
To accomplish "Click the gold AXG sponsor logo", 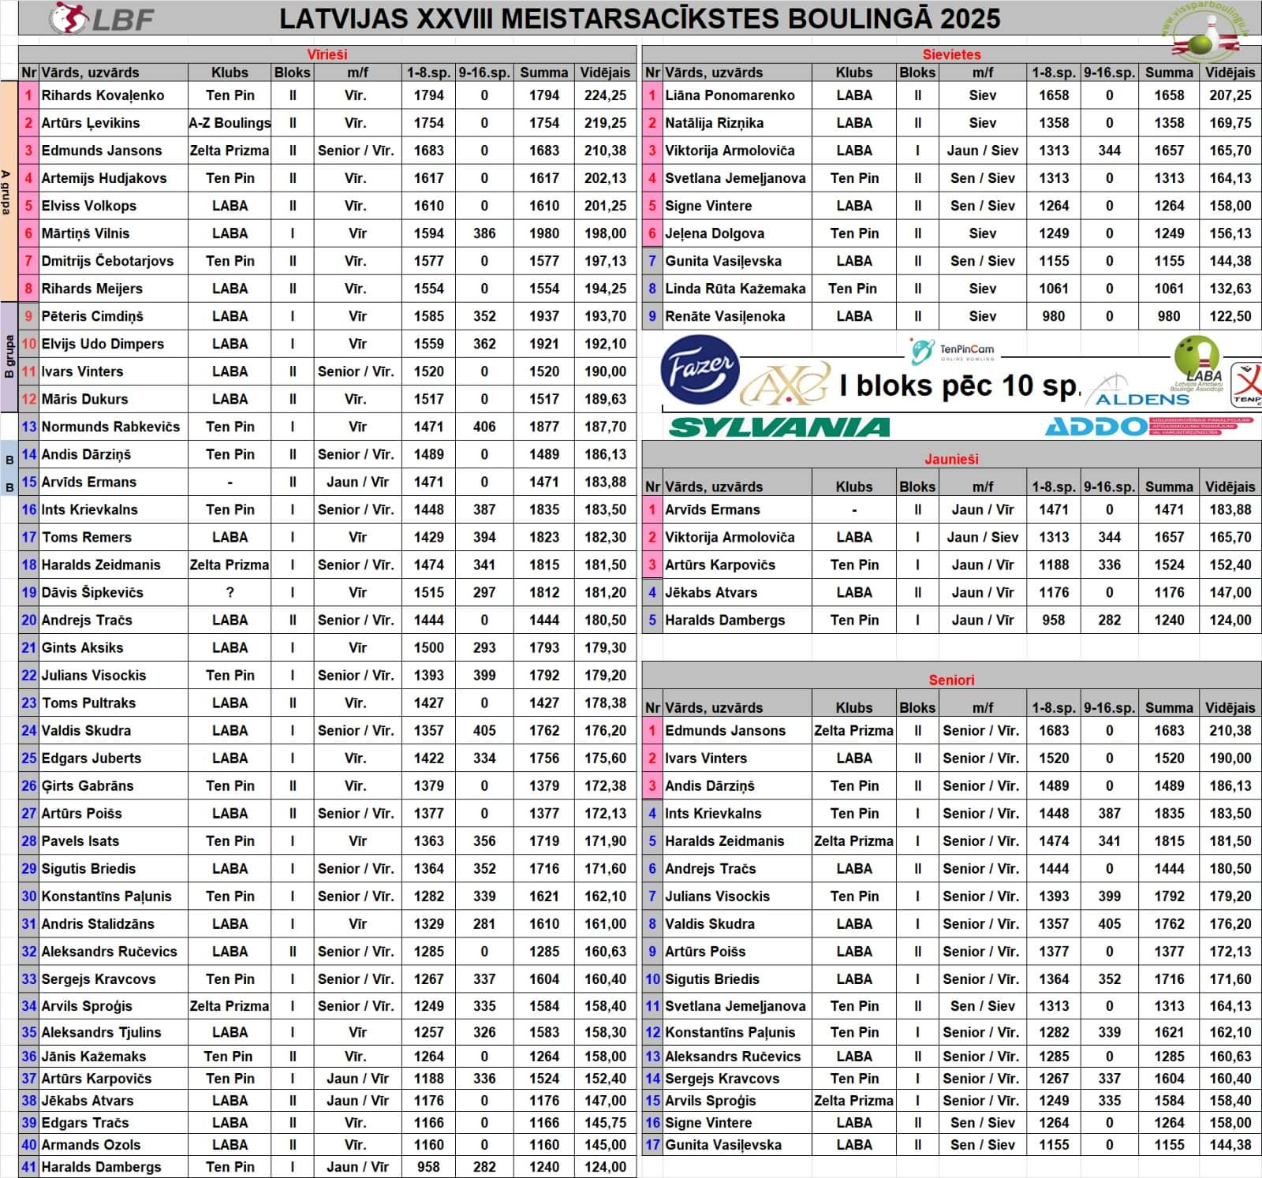I will 786,385.
